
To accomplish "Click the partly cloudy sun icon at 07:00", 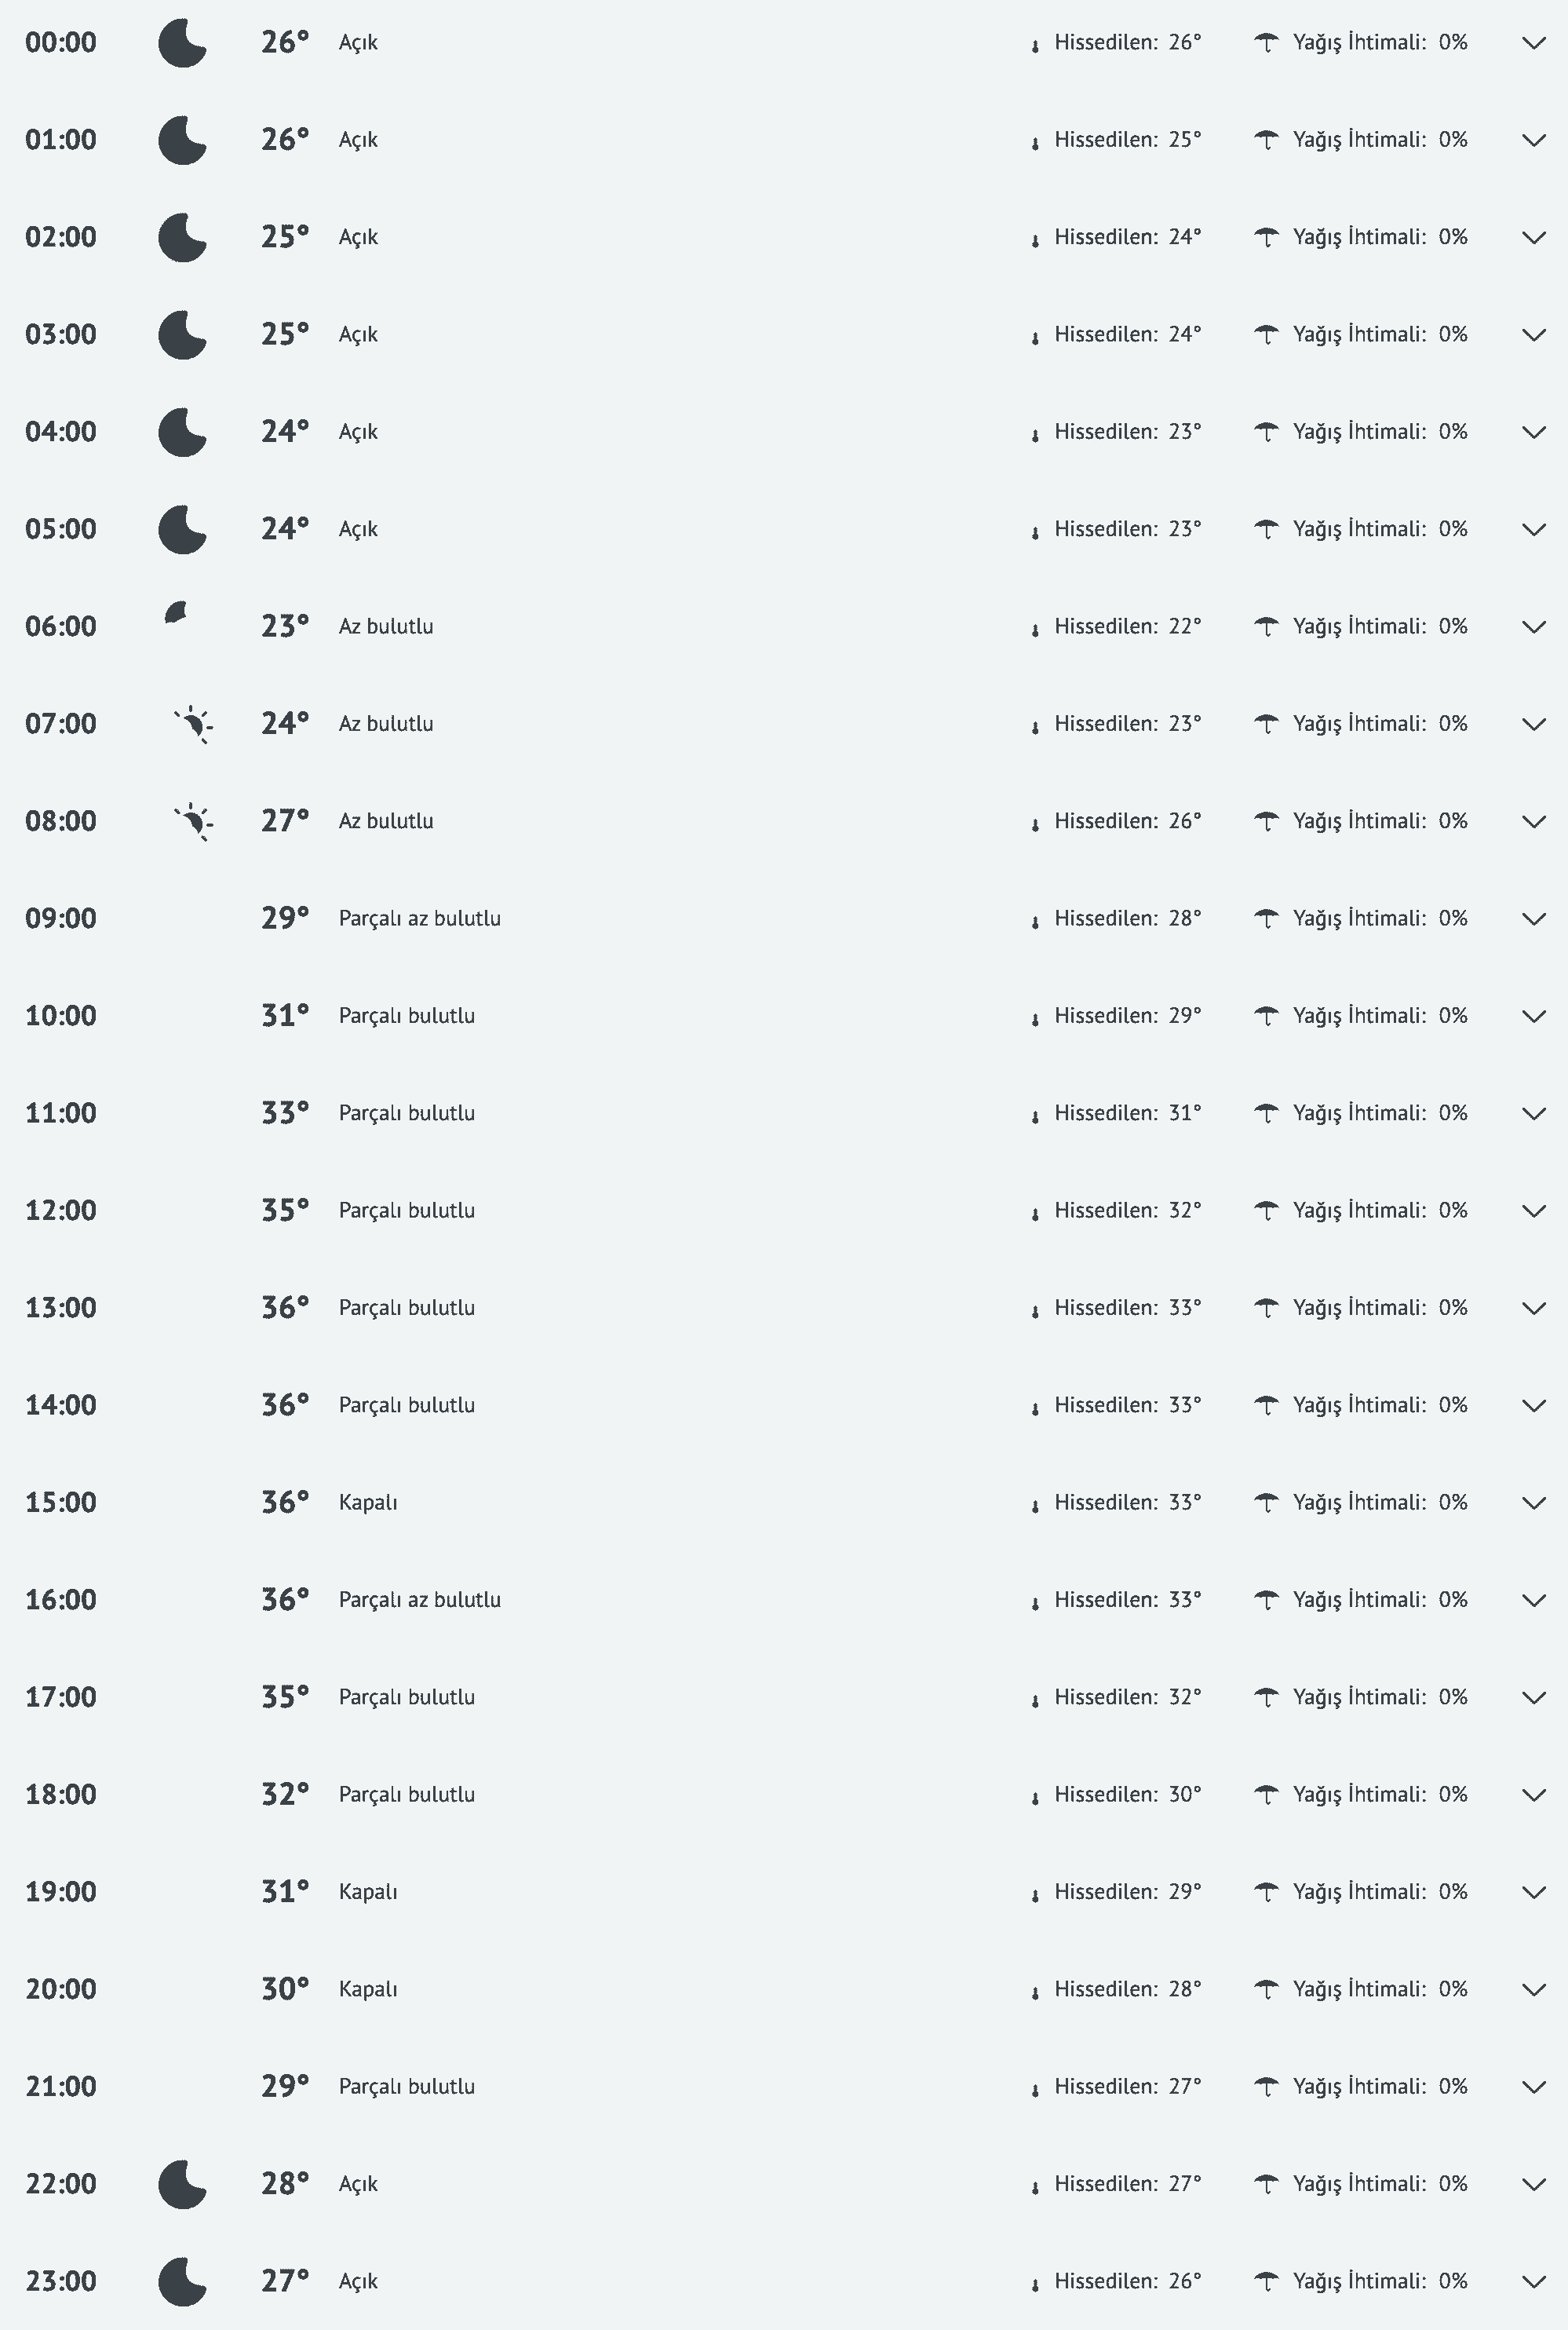I will coord(194,725).
